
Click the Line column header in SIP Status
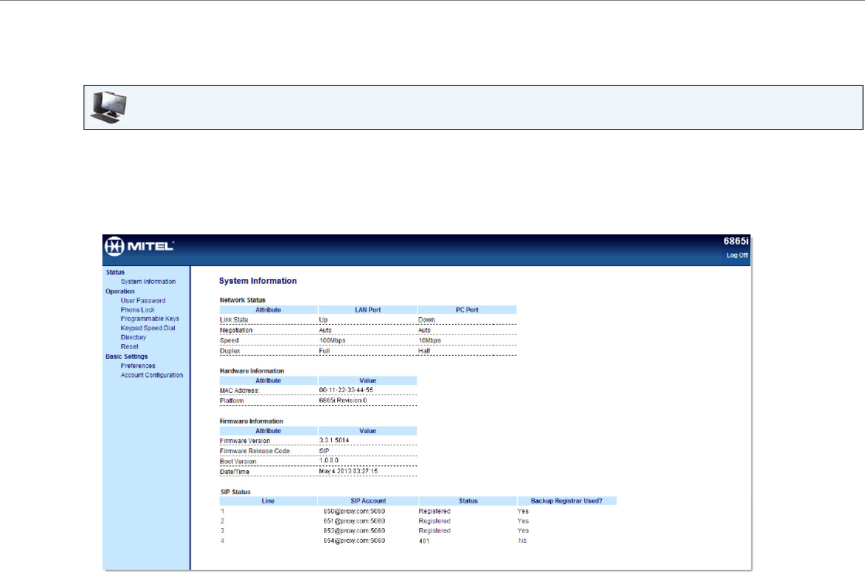[x=268, y=501]
